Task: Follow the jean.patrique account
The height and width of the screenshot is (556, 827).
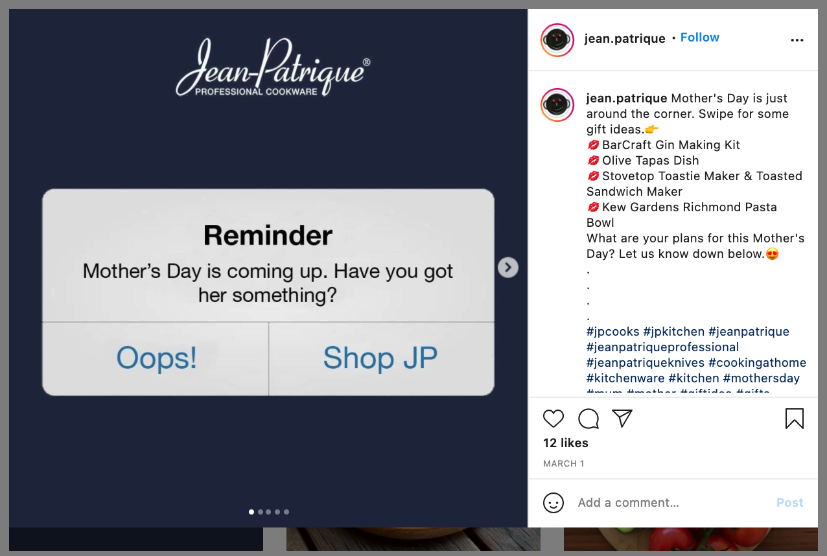Action: [x=700, y=38]
